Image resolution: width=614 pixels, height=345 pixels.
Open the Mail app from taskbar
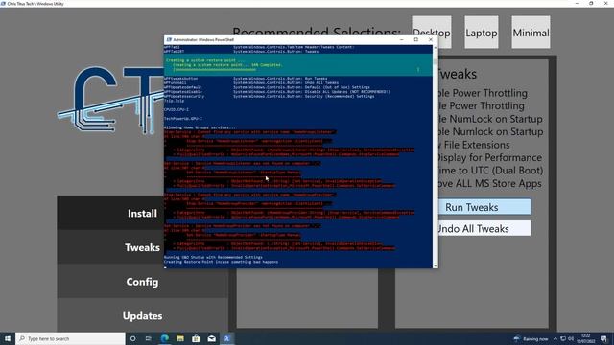click(211, 338)
